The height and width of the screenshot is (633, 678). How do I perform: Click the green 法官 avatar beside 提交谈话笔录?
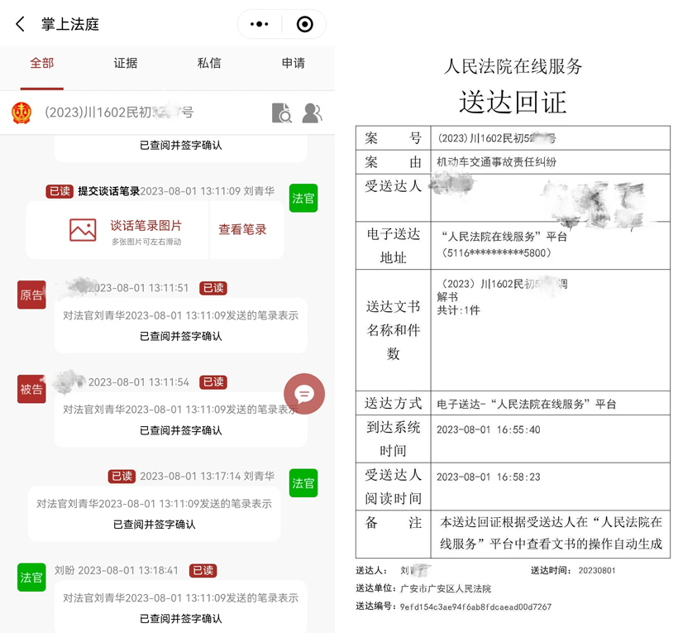[x=303, y=199]
